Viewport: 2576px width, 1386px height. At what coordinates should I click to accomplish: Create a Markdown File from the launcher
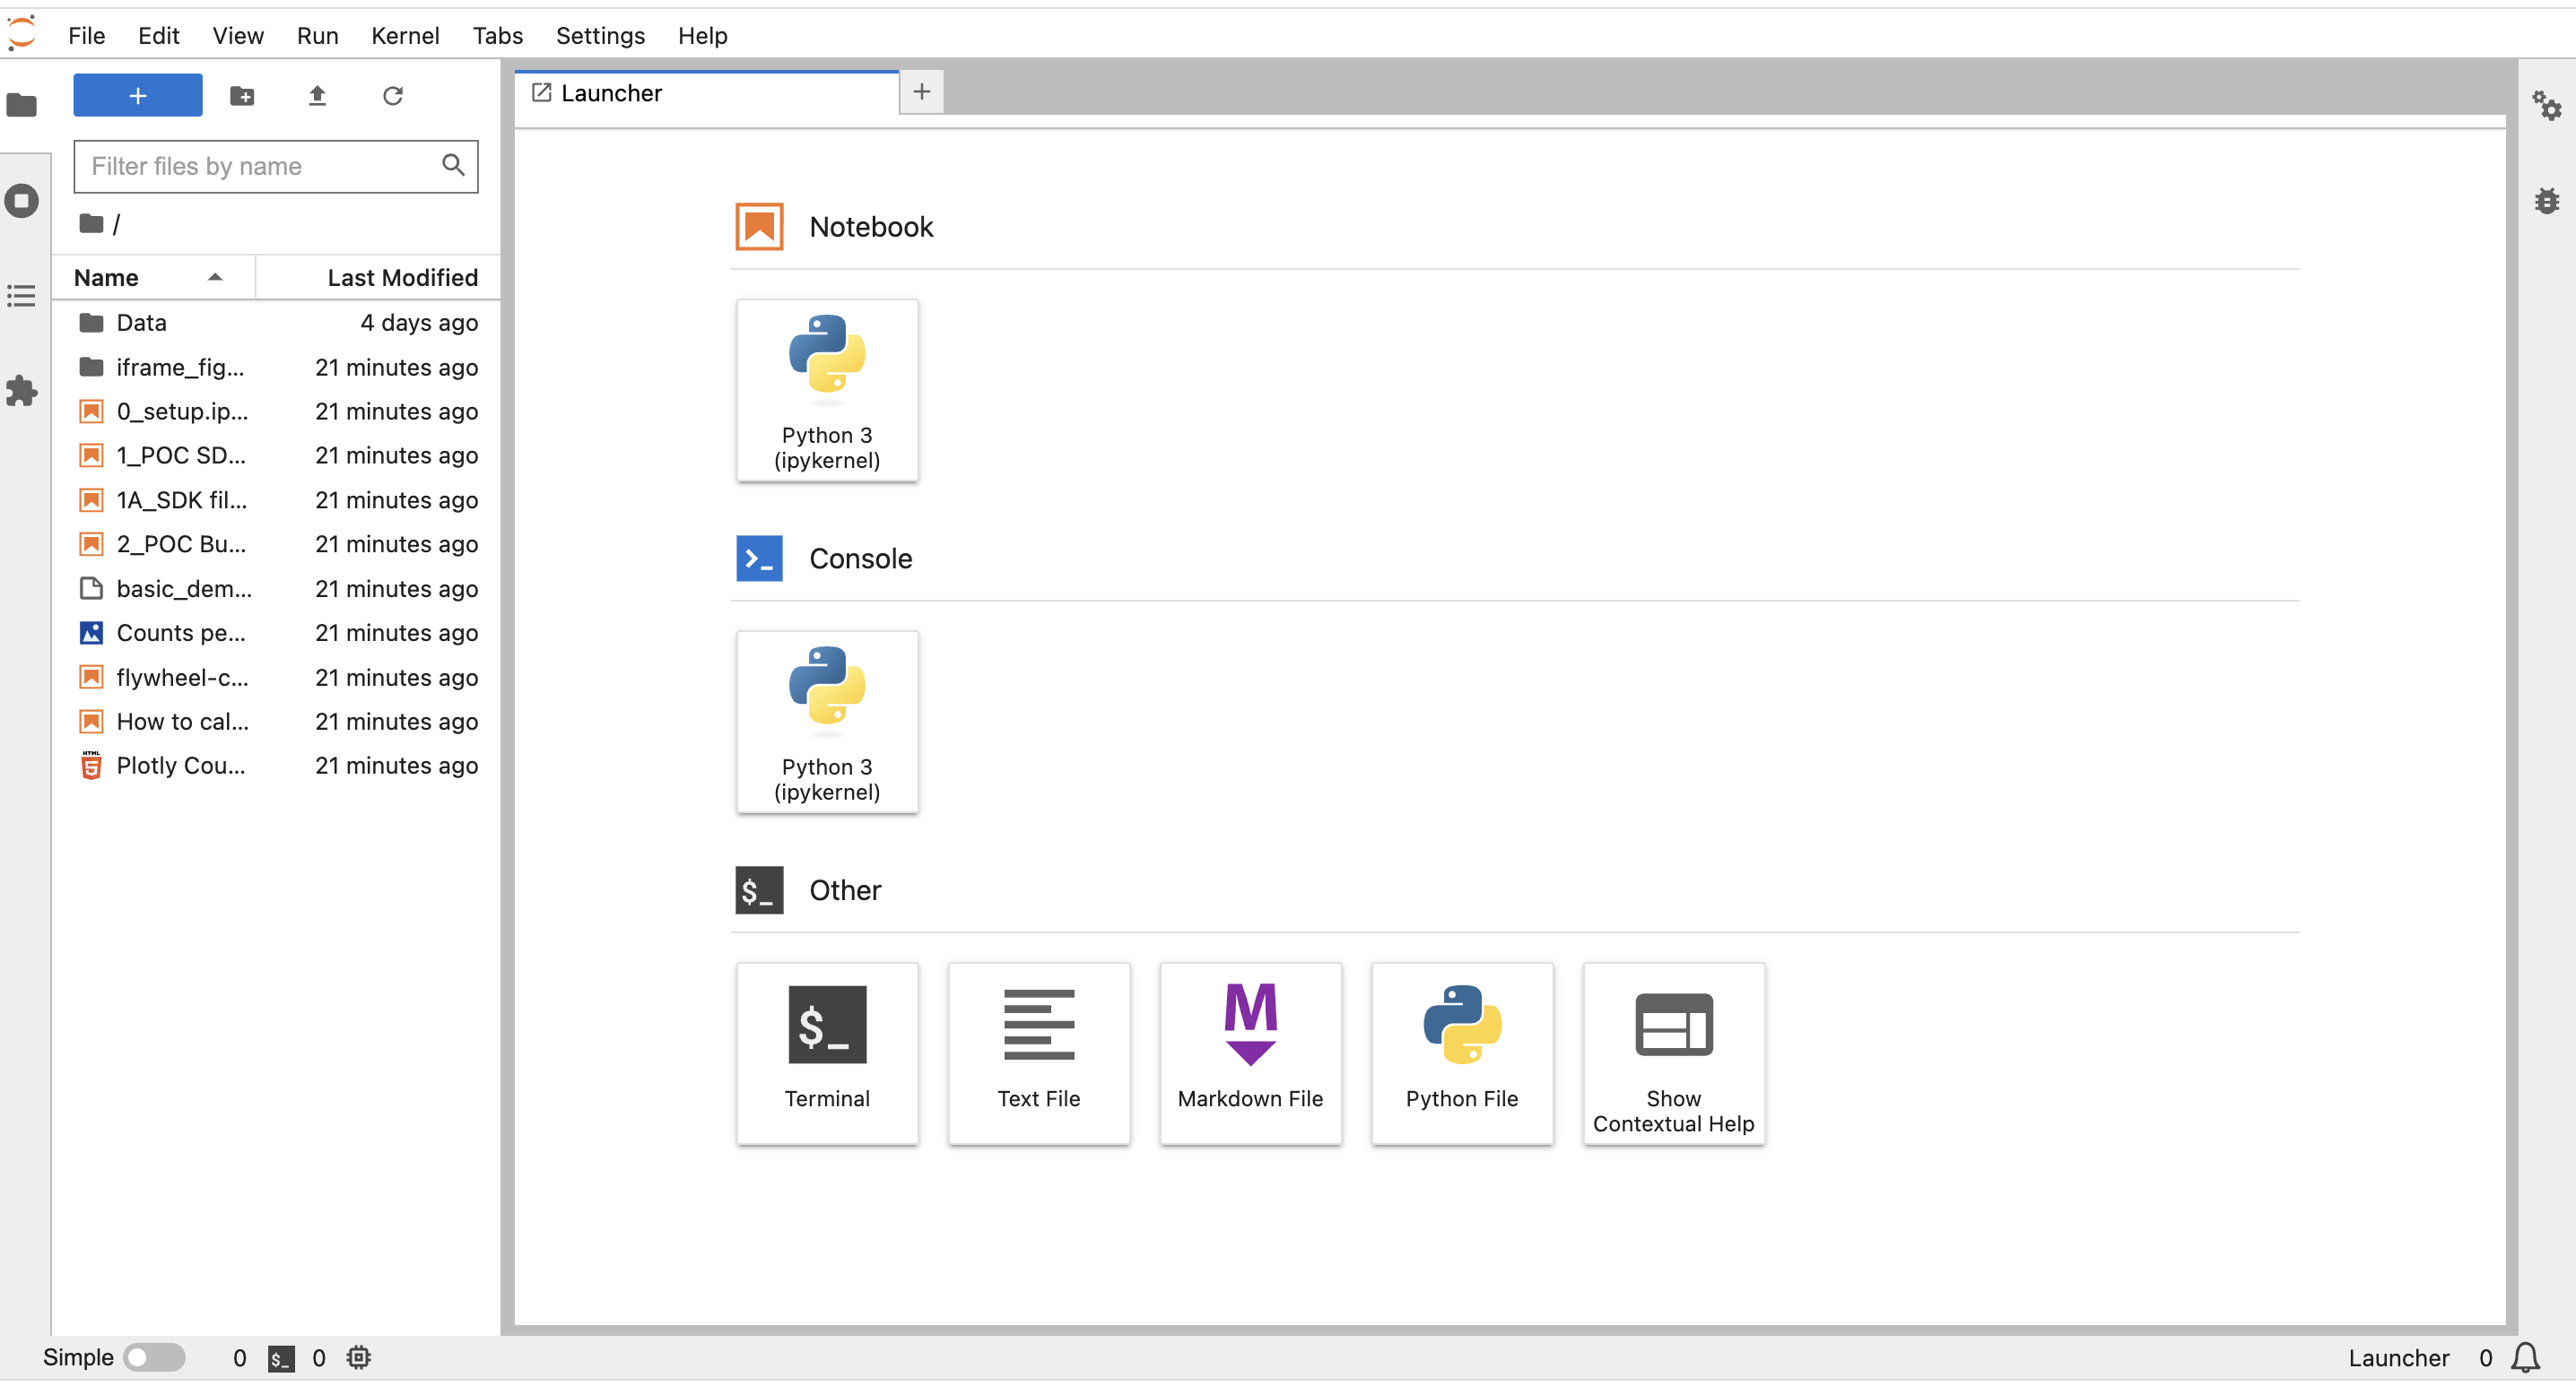(x=1250, y=1053)
